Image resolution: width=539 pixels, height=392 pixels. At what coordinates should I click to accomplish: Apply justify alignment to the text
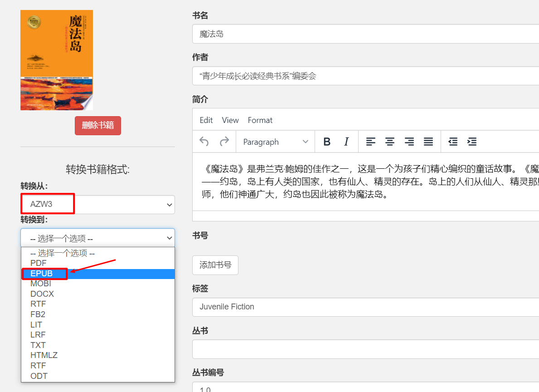pos(428,142)
